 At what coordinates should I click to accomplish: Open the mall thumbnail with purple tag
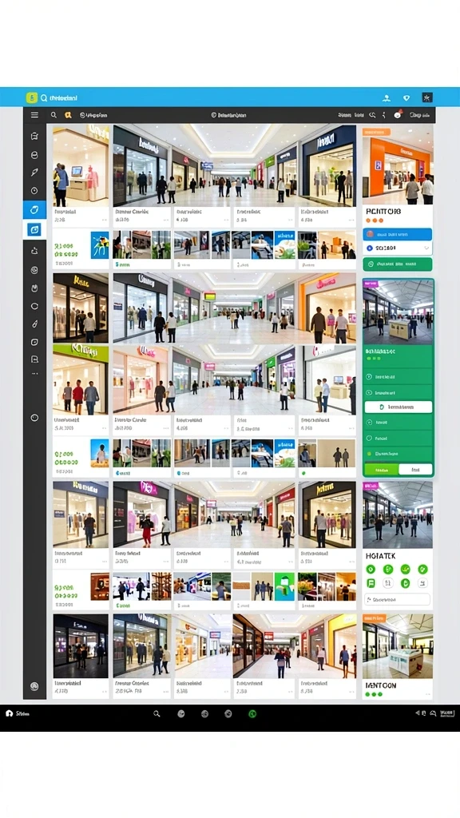(399, 312)
